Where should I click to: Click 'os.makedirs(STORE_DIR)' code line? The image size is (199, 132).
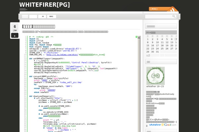coord(56,112)
